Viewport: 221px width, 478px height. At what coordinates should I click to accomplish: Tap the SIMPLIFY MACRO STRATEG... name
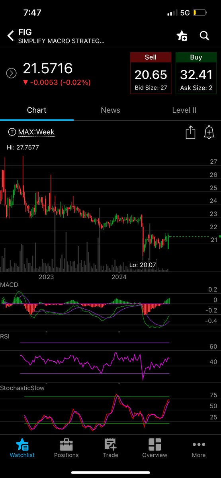coord(61,41)
